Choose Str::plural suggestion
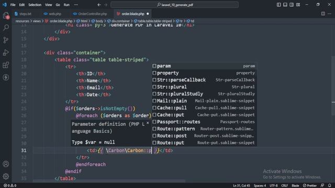 [x=204, y=87]
